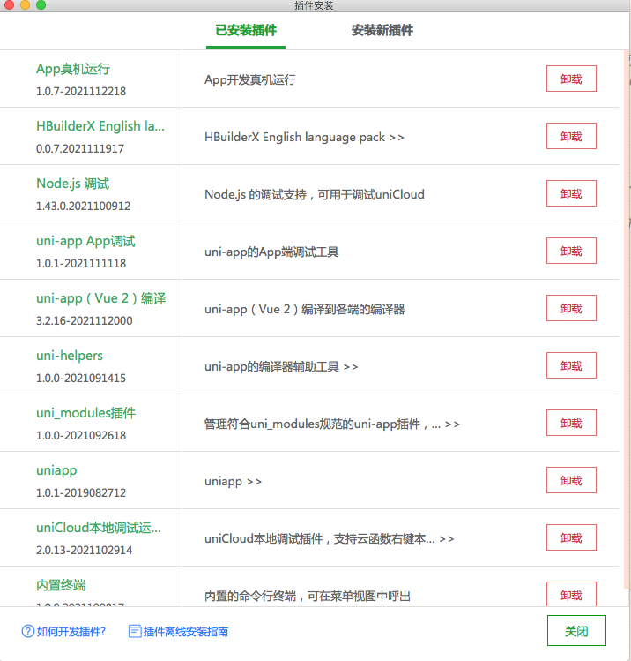This screenshot has width=631, height=661.
Task: Expand the uni_modules插件 description with >>
Action: 452,424
